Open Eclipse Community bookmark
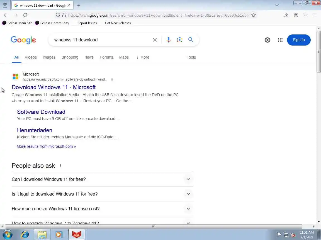This screenshot has width=321, height=240. coord(52,23)
